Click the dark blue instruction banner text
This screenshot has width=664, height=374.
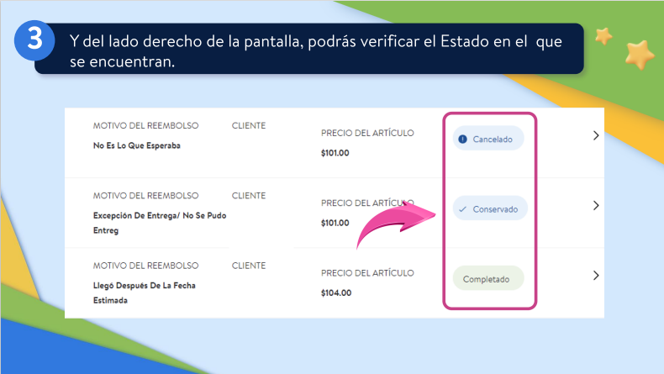coord(315,49)
